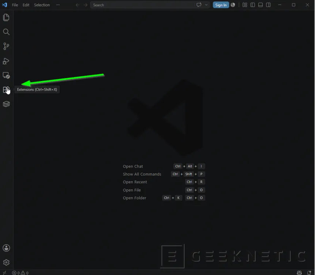Image resolution: width=315 pixels, height=275 pixels.
Task: Open the File menu
Action: pos(15,5)
